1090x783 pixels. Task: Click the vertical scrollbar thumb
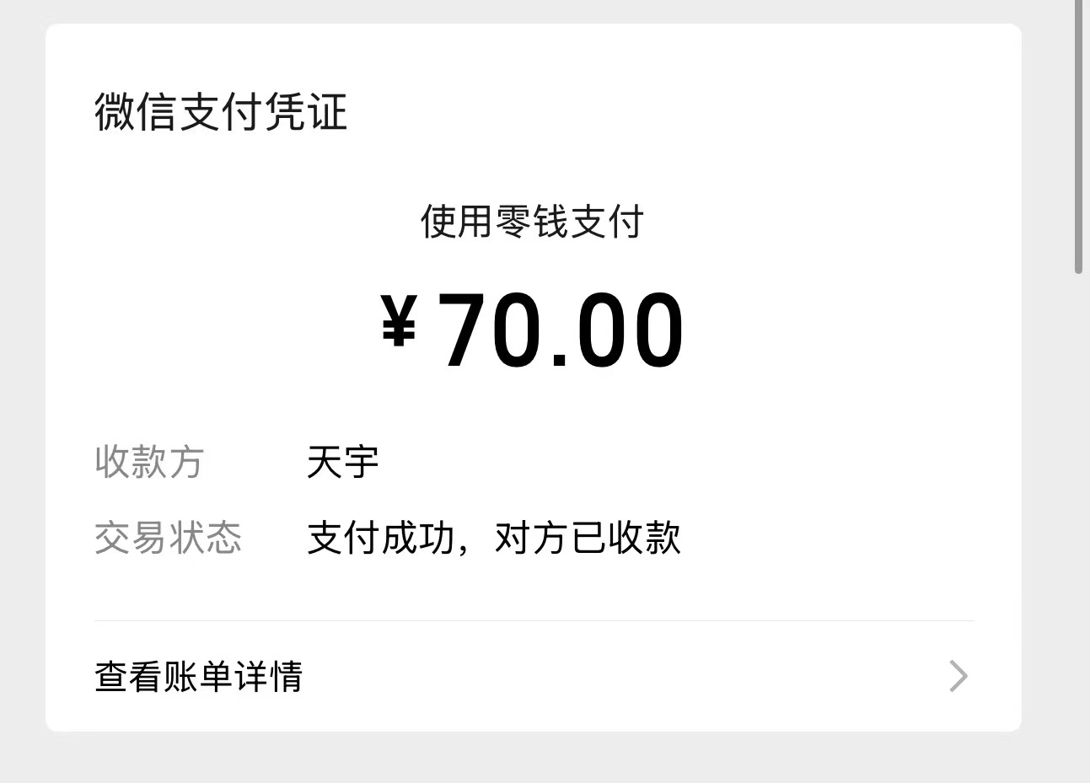pos(1078,135)
